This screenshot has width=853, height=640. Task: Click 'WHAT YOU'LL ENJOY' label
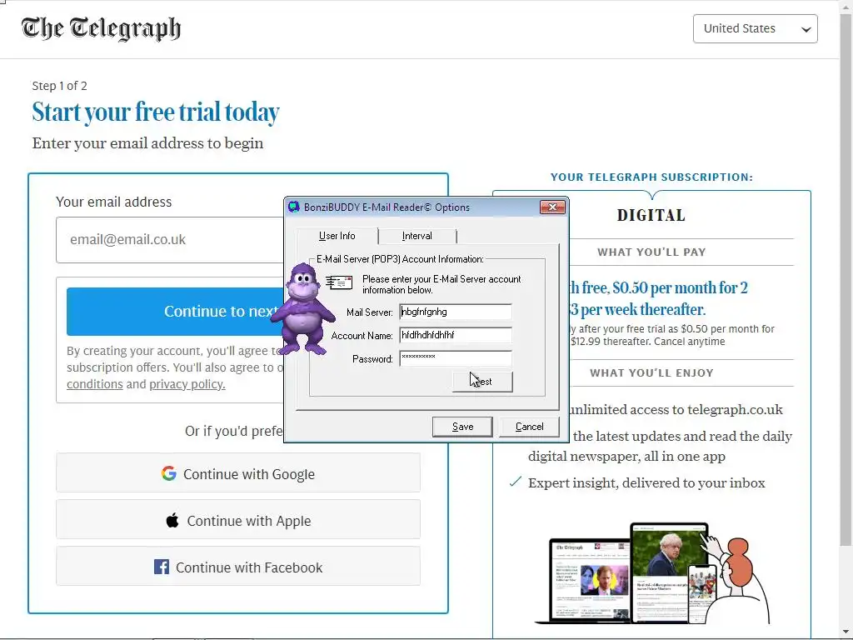tap(651, 372)
